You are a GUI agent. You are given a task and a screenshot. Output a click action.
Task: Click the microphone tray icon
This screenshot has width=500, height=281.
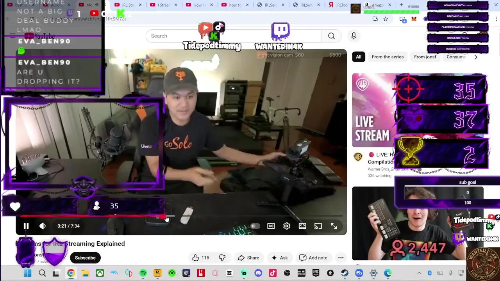(x=450, y=273)
